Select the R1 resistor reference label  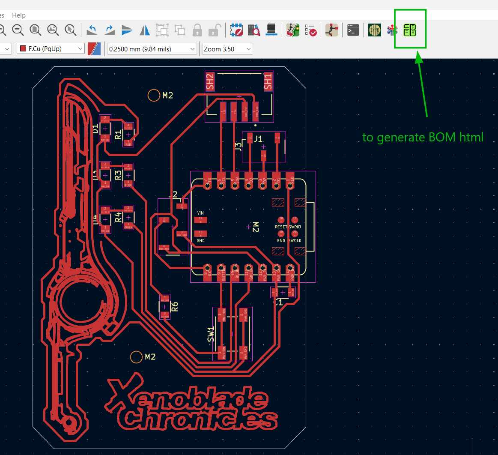pyautogui.click(x=118, y=135)
